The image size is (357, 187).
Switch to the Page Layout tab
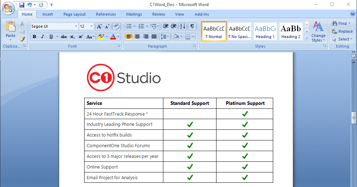pyautogui.click(x=75, y=14)
